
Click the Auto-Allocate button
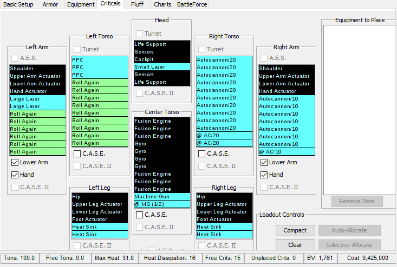(349, 230)
